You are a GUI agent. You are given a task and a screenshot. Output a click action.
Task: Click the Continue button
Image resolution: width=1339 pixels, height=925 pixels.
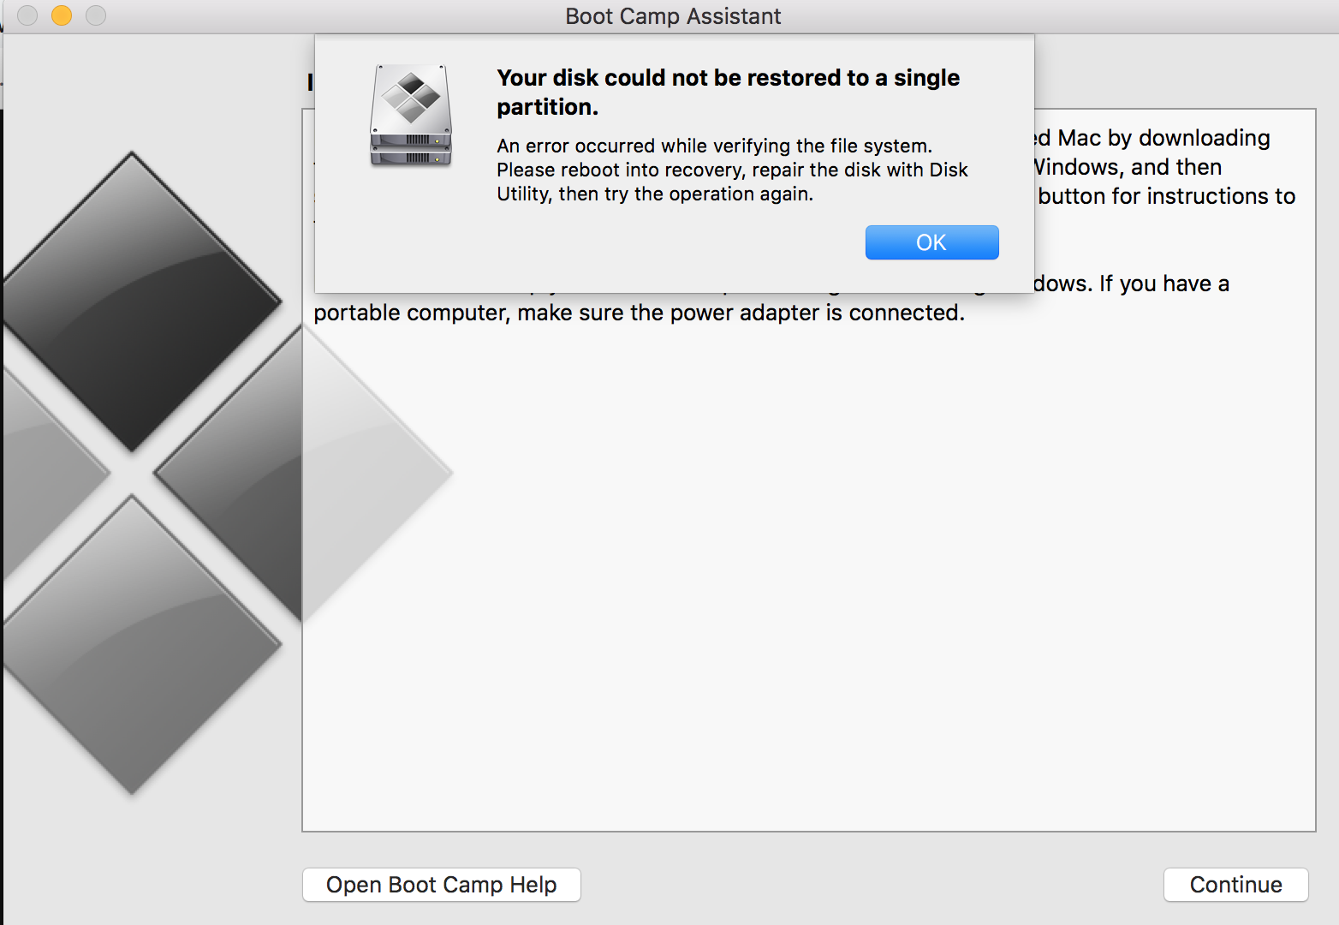coord(1235,885)
